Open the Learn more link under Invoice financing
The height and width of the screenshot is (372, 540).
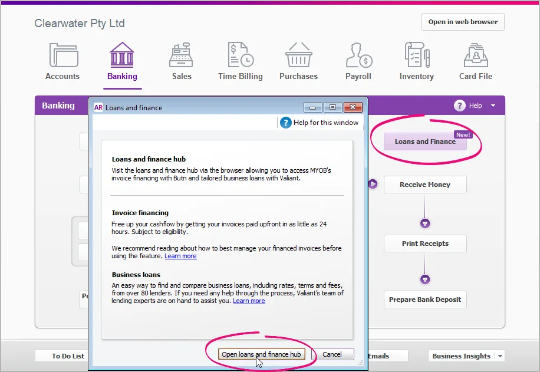pos(180,256)
